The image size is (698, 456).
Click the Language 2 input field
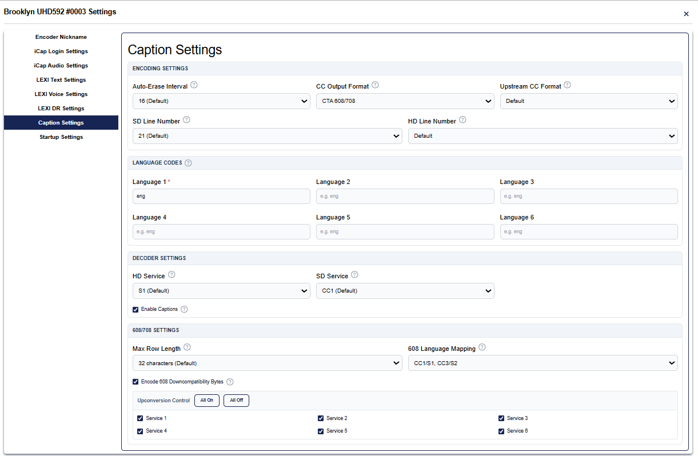[x=405, y=197]
